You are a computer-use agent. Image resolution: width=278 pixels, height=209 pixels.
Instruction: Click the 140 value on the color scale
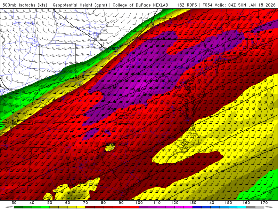pyautogui.click(x=211, y=203)
